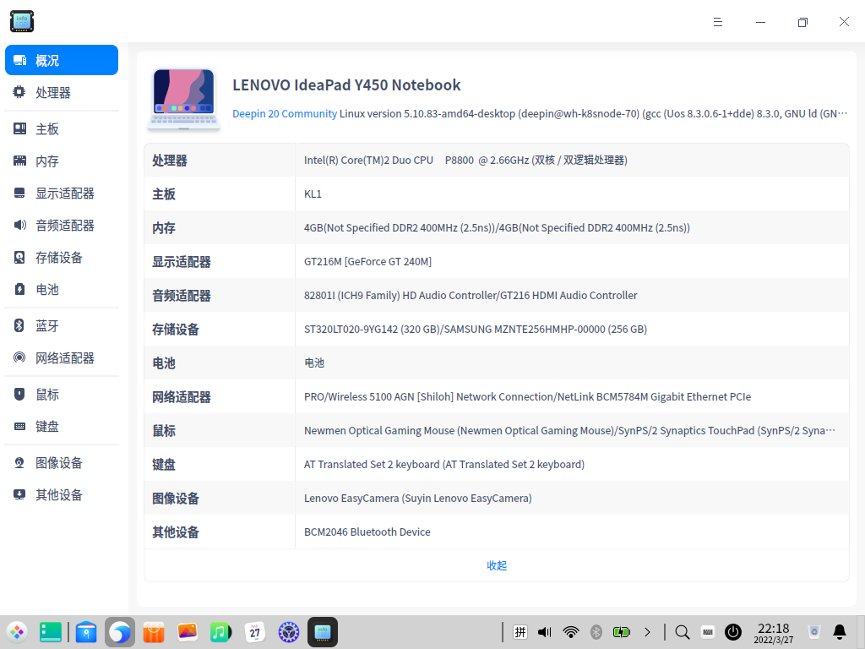Open the orange app store dock icon

coord(154,632)
